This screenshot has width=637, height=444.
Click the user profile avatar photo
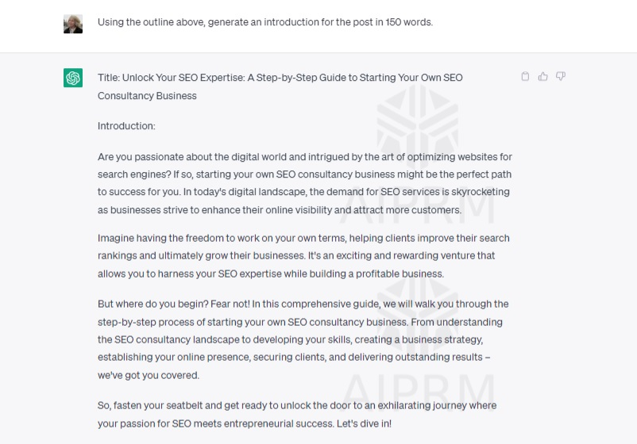[73, 23]
